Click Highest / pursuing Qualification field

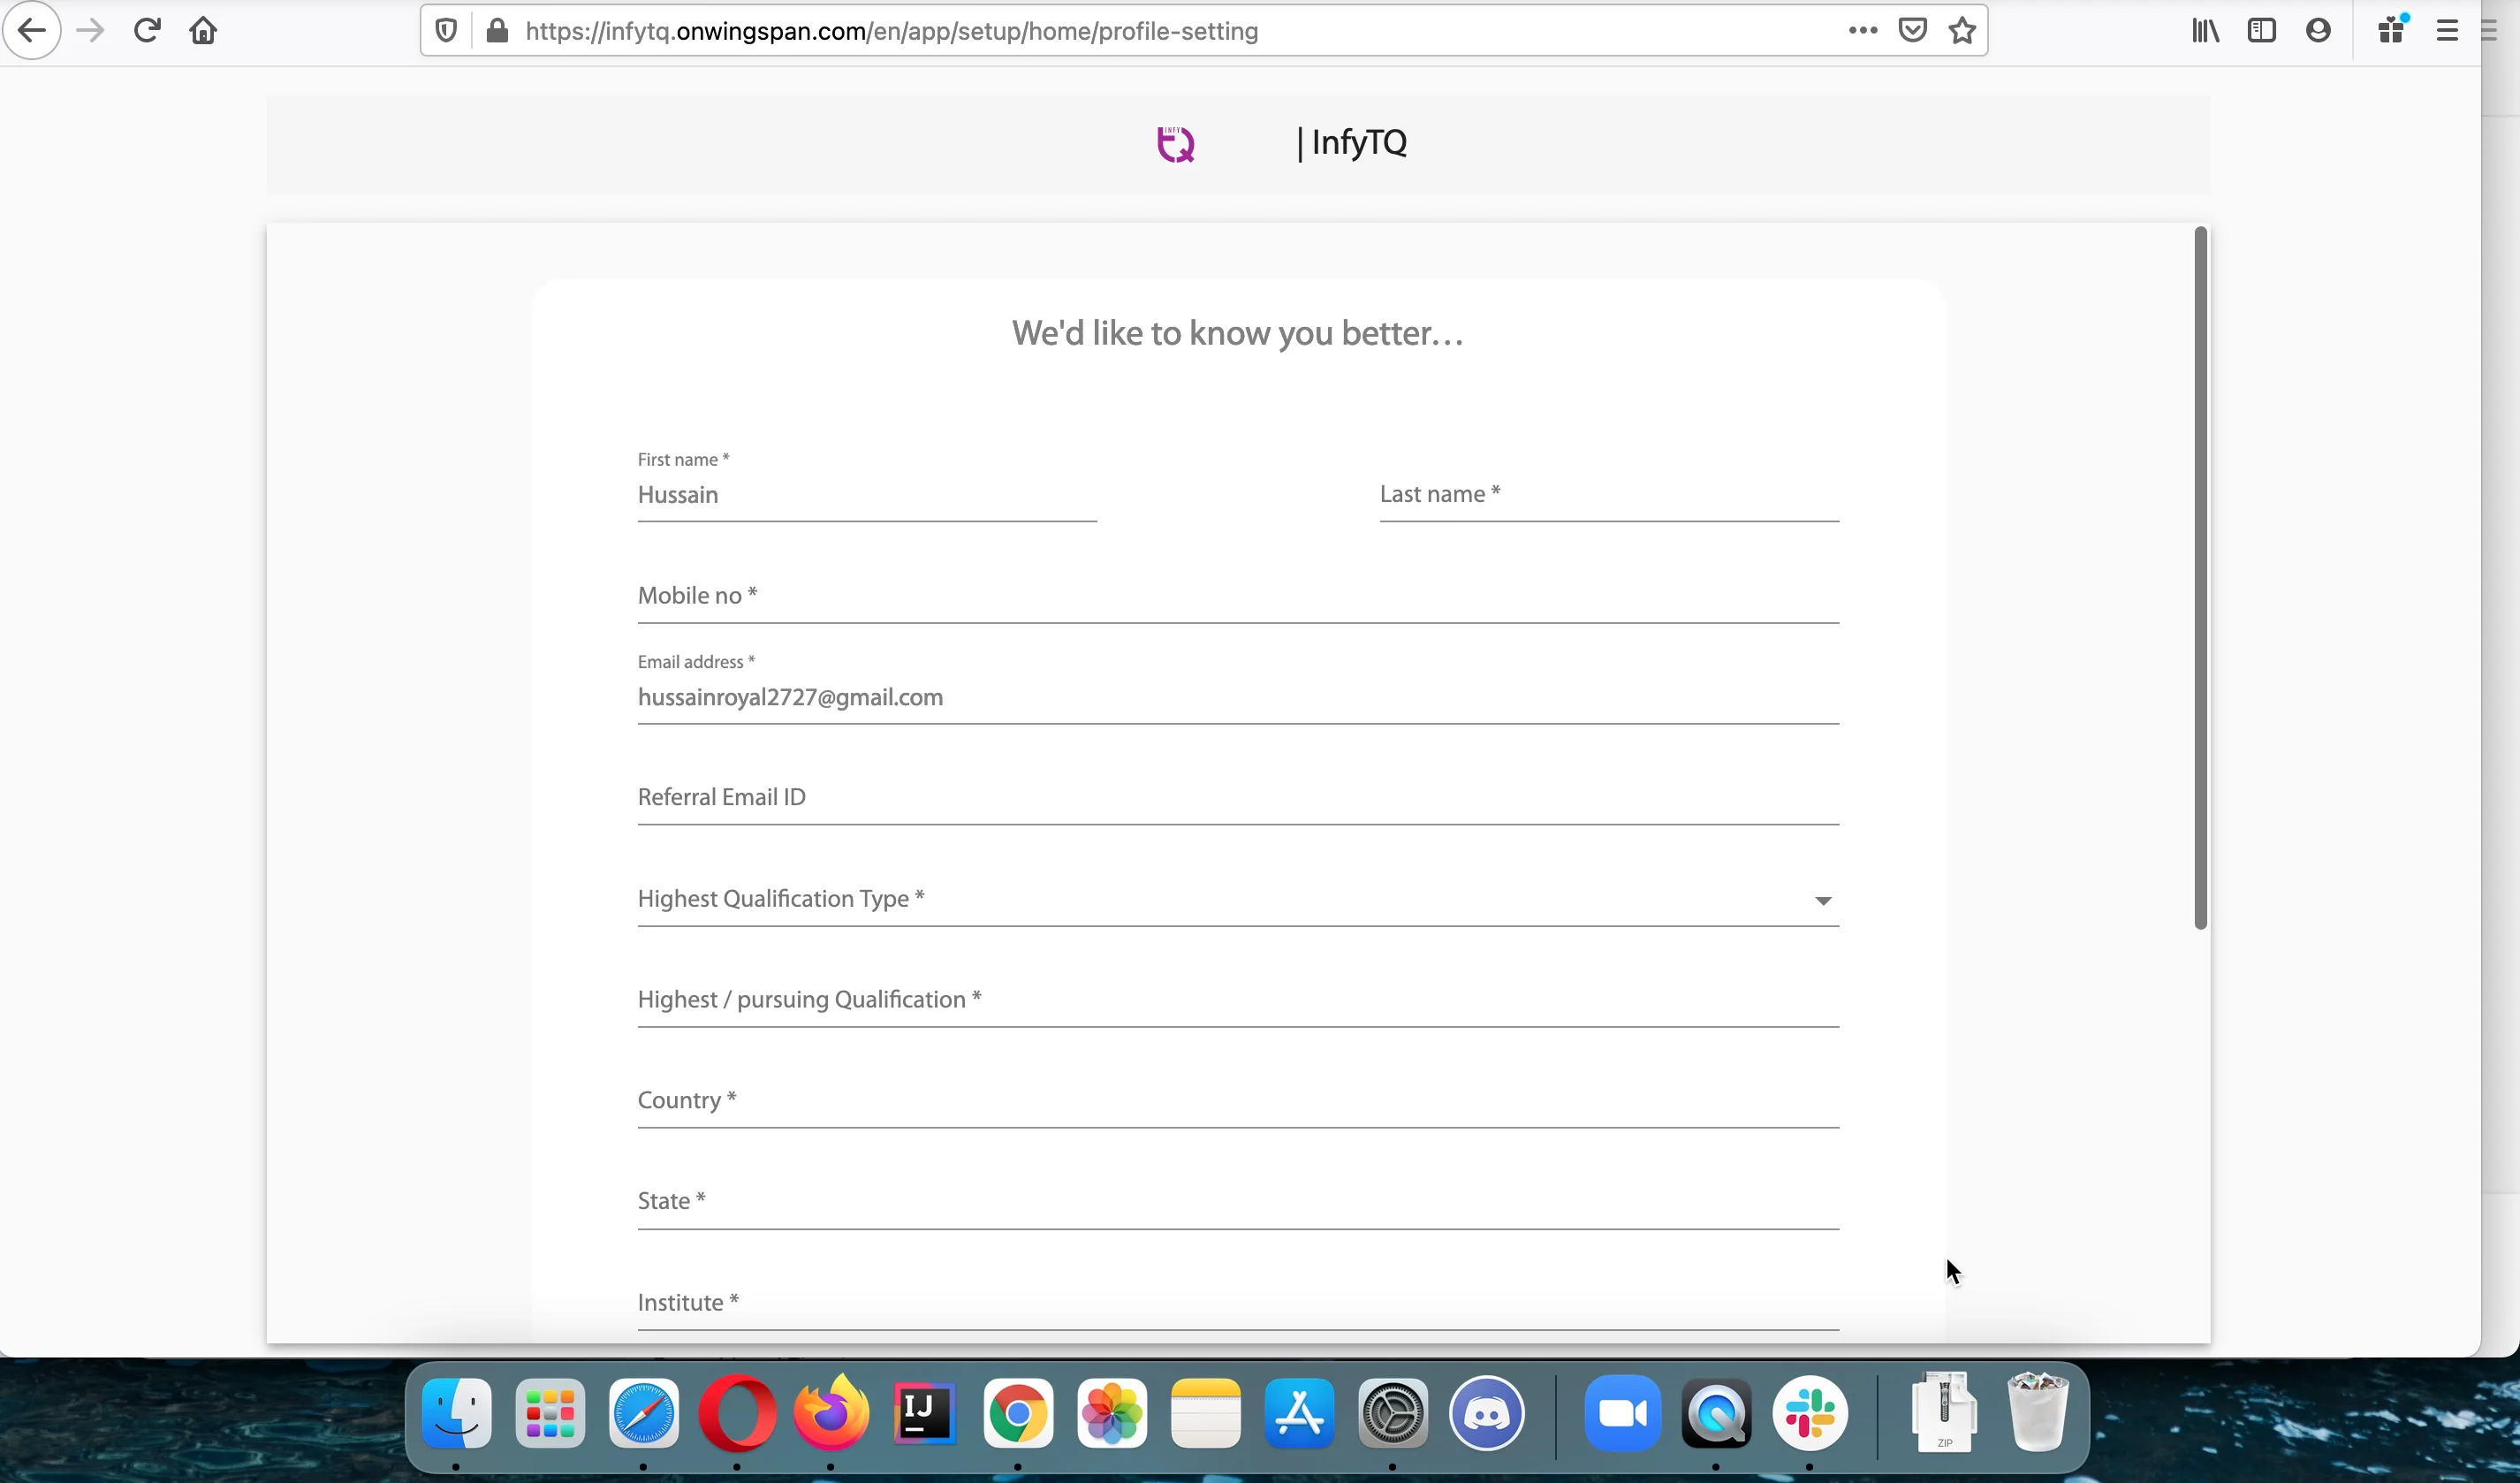1238,1000
